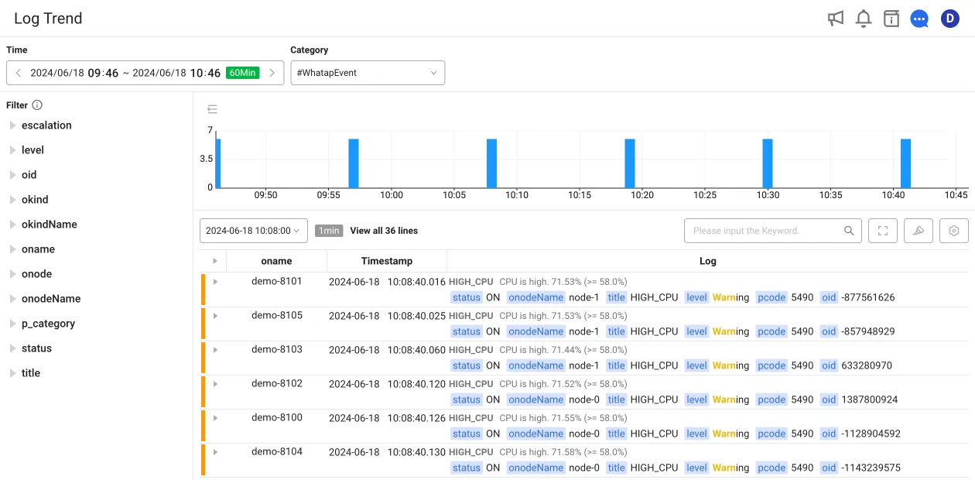Screen dimensions: 975x480
Task: Select the chart bar near 09:57
Action: tap(354, 163)
